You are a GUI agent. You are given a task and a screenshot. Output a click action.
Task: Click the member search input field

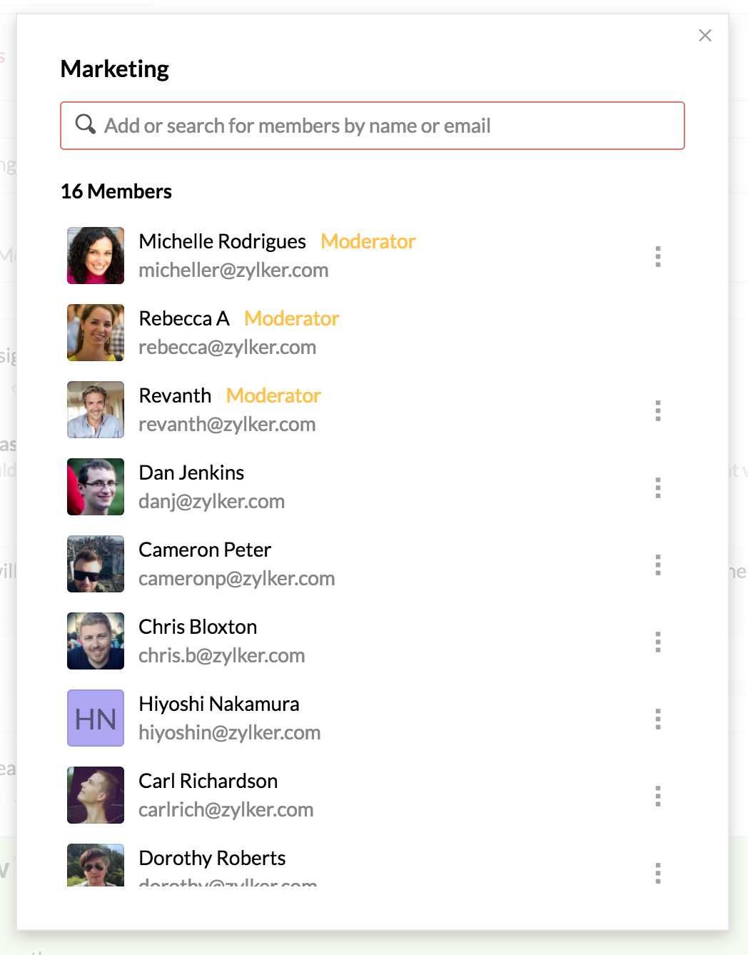coord(385,126)
